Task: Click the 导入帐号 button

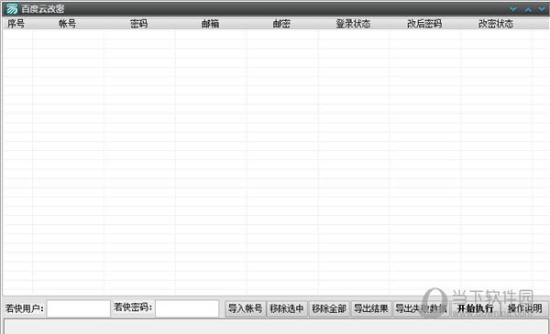Action: (245, 308)
